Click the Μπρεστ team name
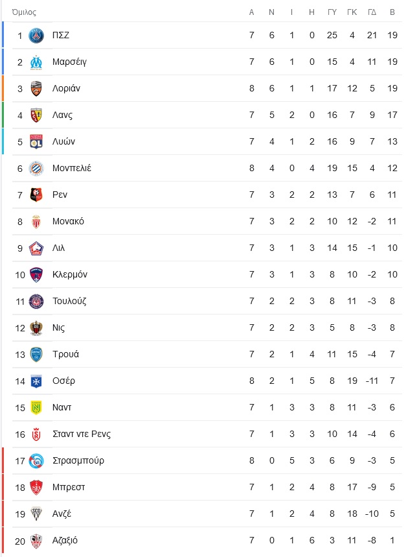 [x=69, y=488]
